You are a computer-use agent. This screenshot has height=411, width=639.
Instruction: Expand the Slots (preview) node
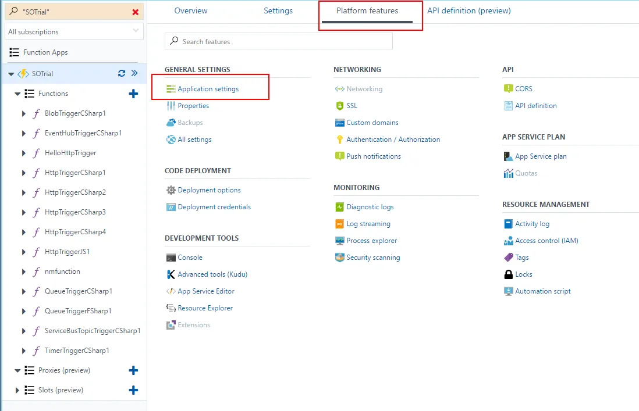(x=17, y=390)
